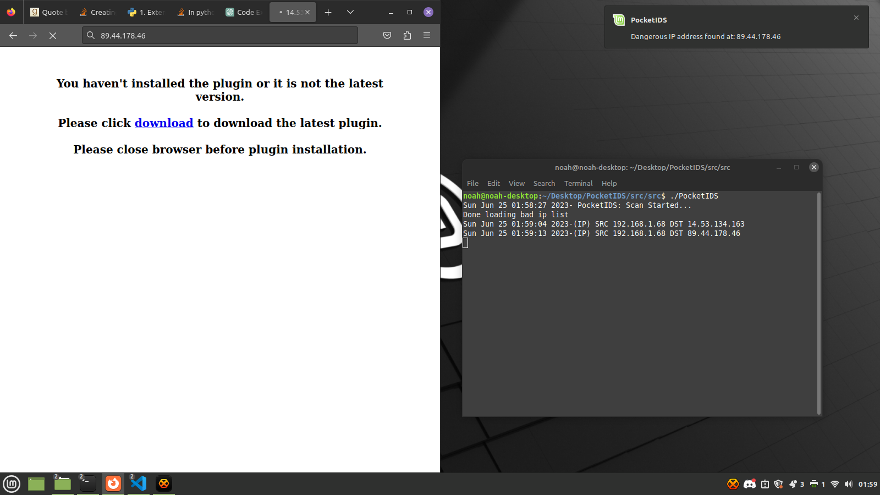Screen dimensions: 880x495
Task: Go back to previous page
Action: pyautogui.click(x=13, y=35)
